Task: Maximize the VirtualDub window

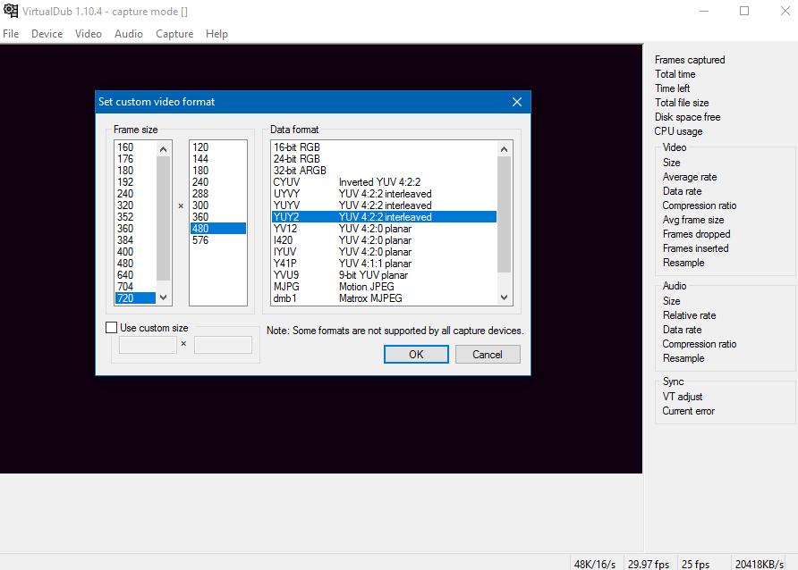Action: (744, 11)
